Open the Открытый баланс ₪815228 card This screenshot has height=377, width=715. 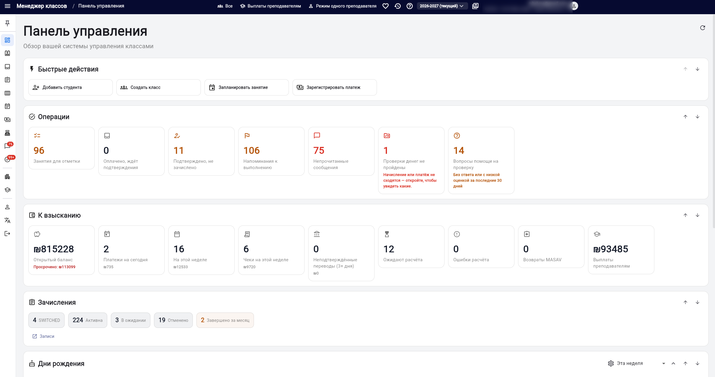(62, 250)
